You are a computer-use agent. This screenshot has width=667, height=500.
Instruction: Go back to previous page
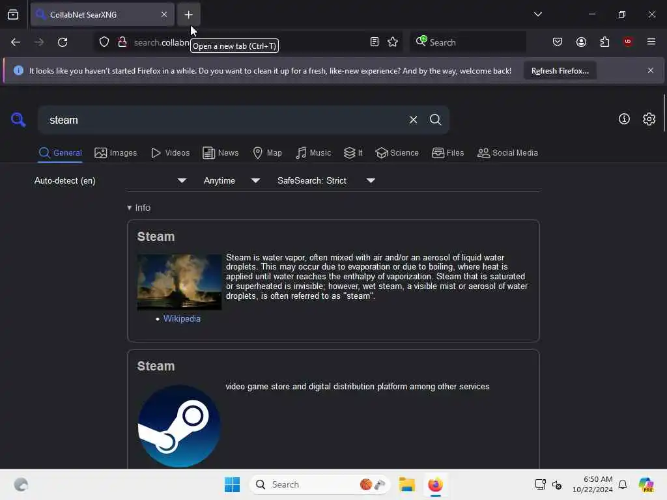16,42
